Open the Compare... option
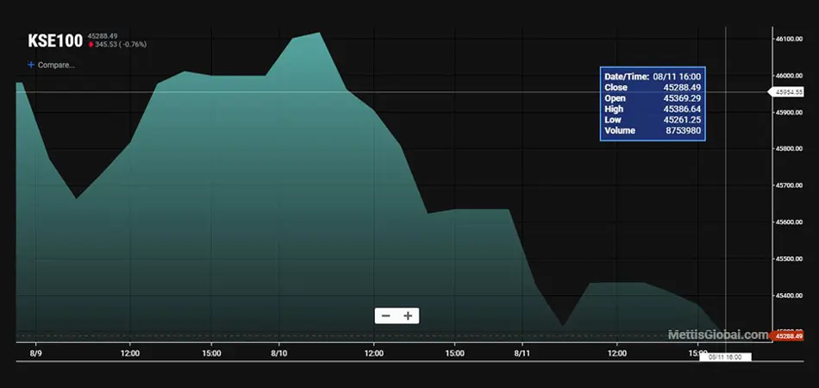Image resolution: width=819 pixels, height=388 pixels. point(56,66)
